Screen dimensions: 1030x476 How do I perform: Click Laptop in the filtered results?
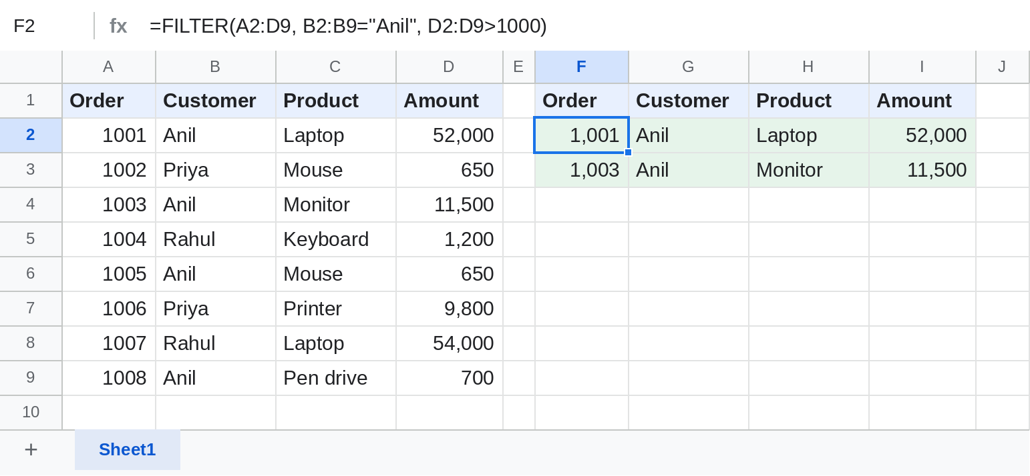tap(809, 135)
